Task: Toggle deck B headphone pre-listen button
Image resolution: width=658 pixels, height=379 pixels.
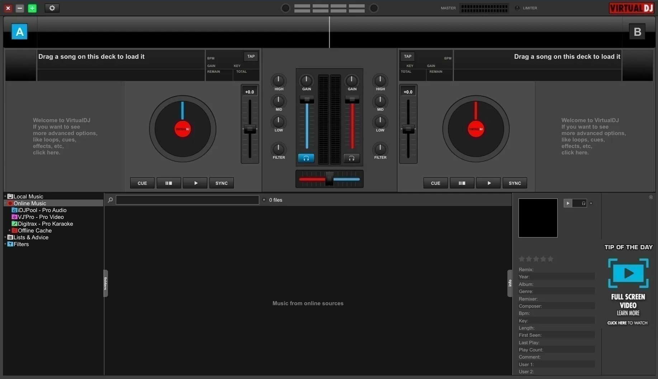Action: 352,158
